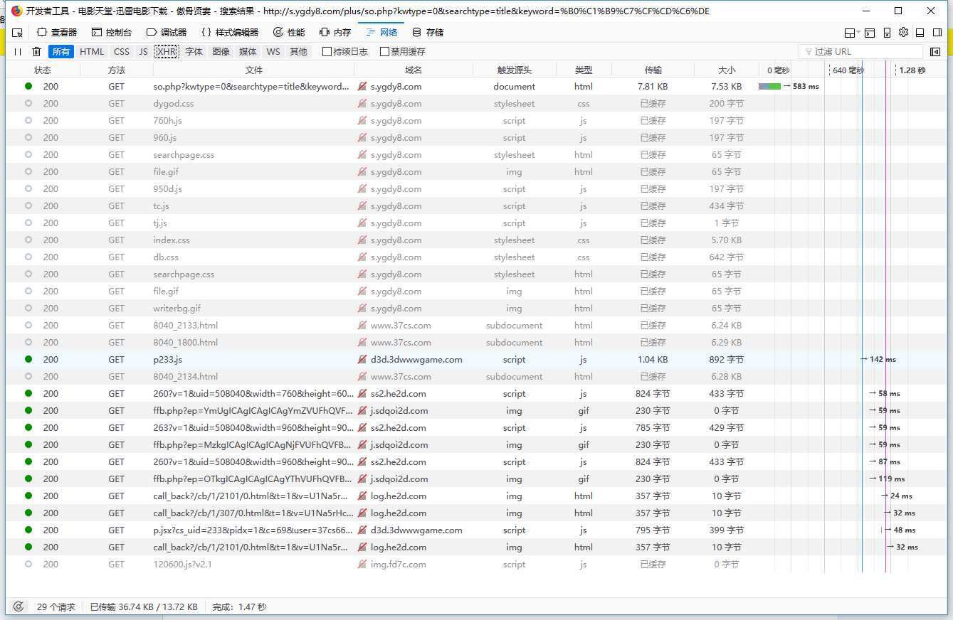The width and height of the screenshot is (953, 620).
Task: Click the Firefox icon in the title bar
Action: point(16,11)
